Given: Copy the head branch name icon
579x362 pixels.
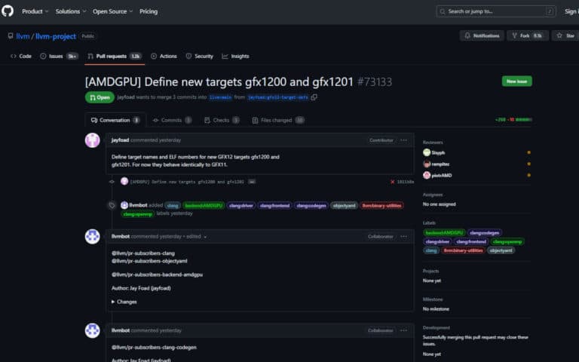Looking at the screenshot, I should coord(314,97).
